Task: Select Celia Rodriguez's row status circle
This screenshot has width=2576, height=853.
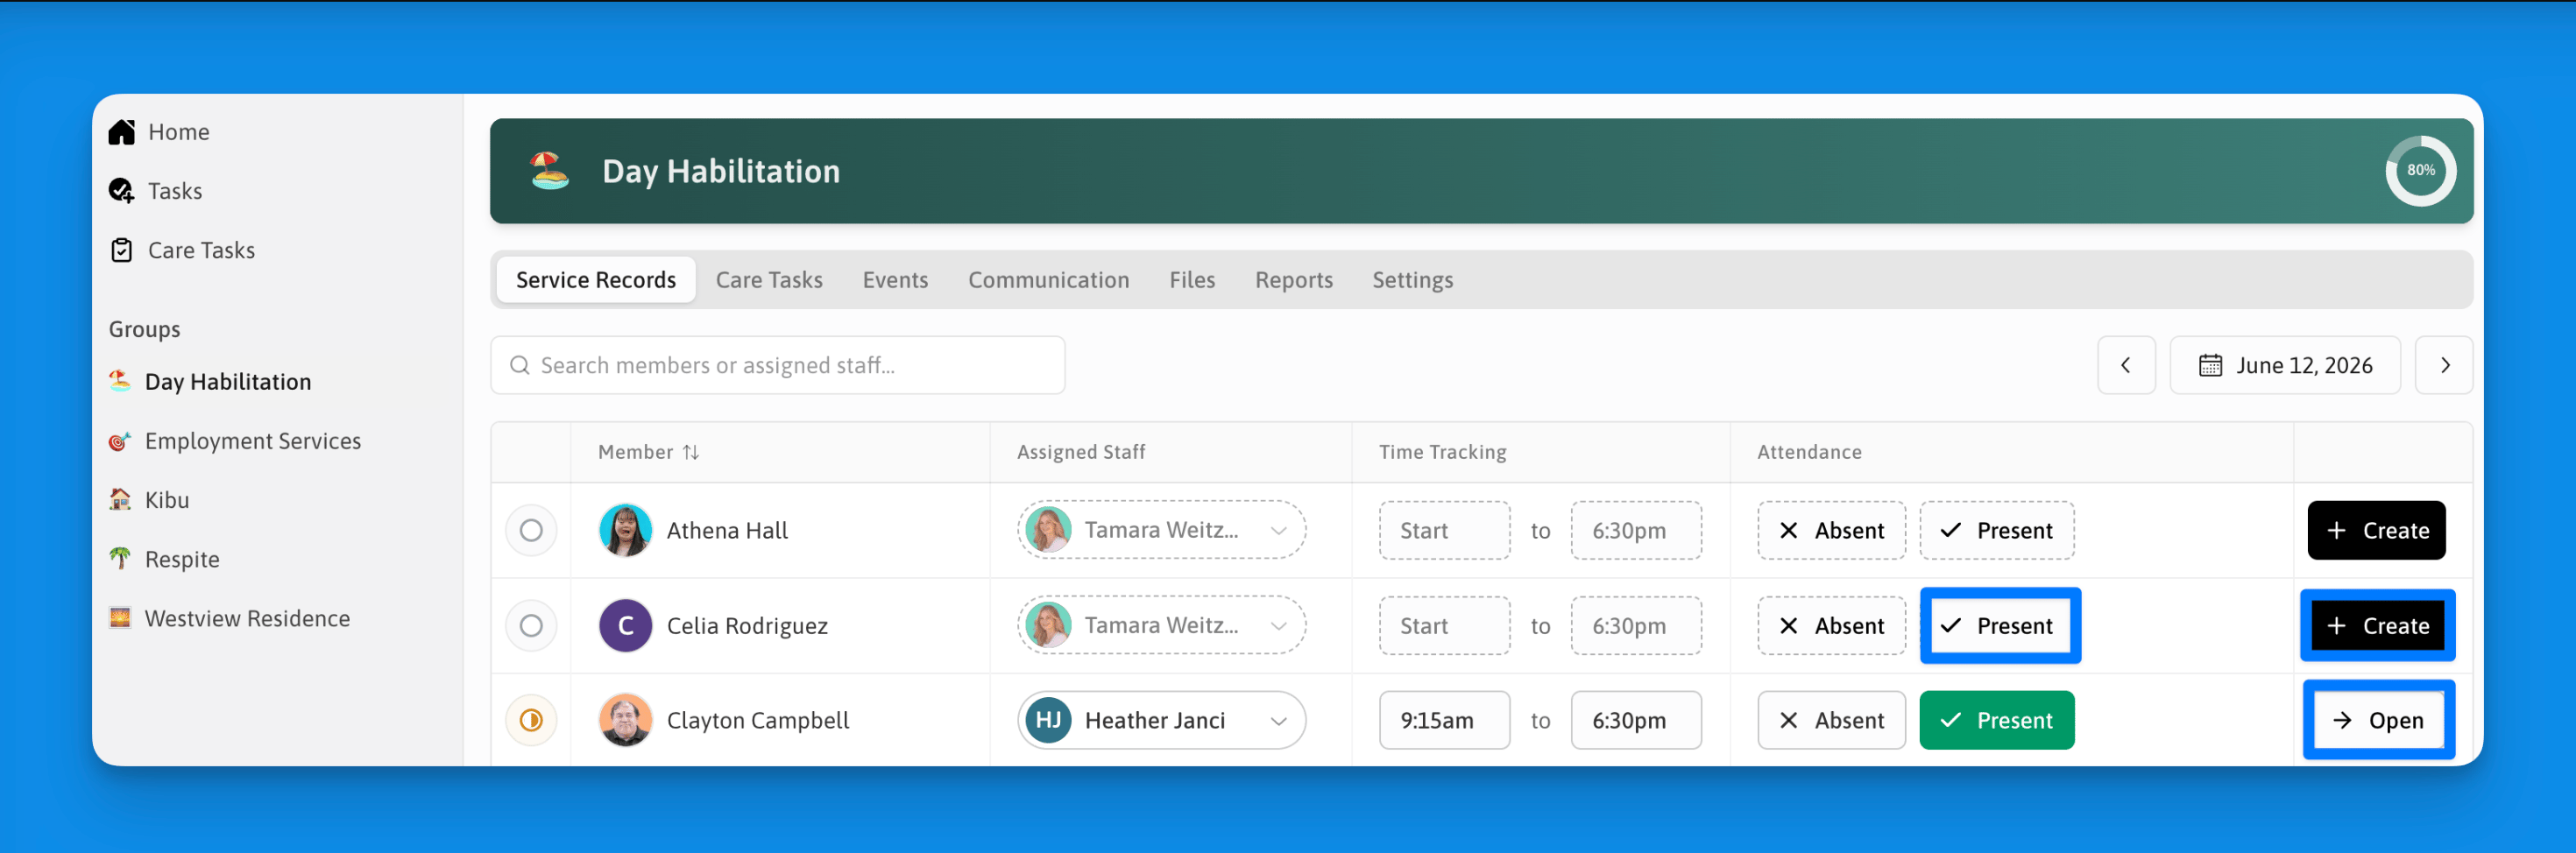Action: point(531,625)
